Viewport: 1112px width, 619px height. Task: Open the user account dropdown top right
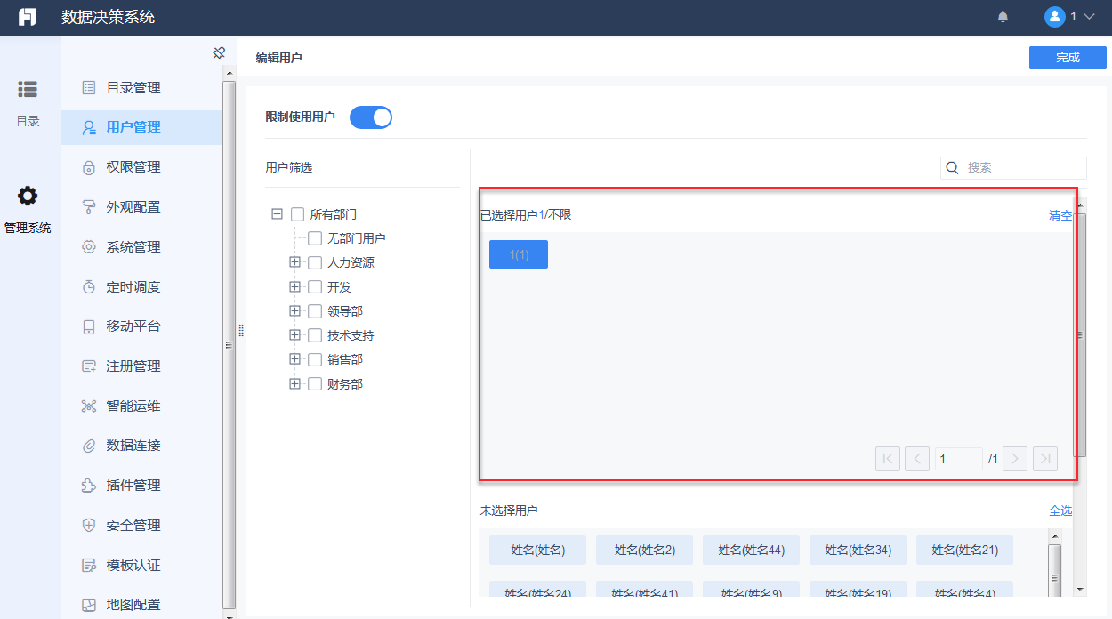coord(1072,16)
